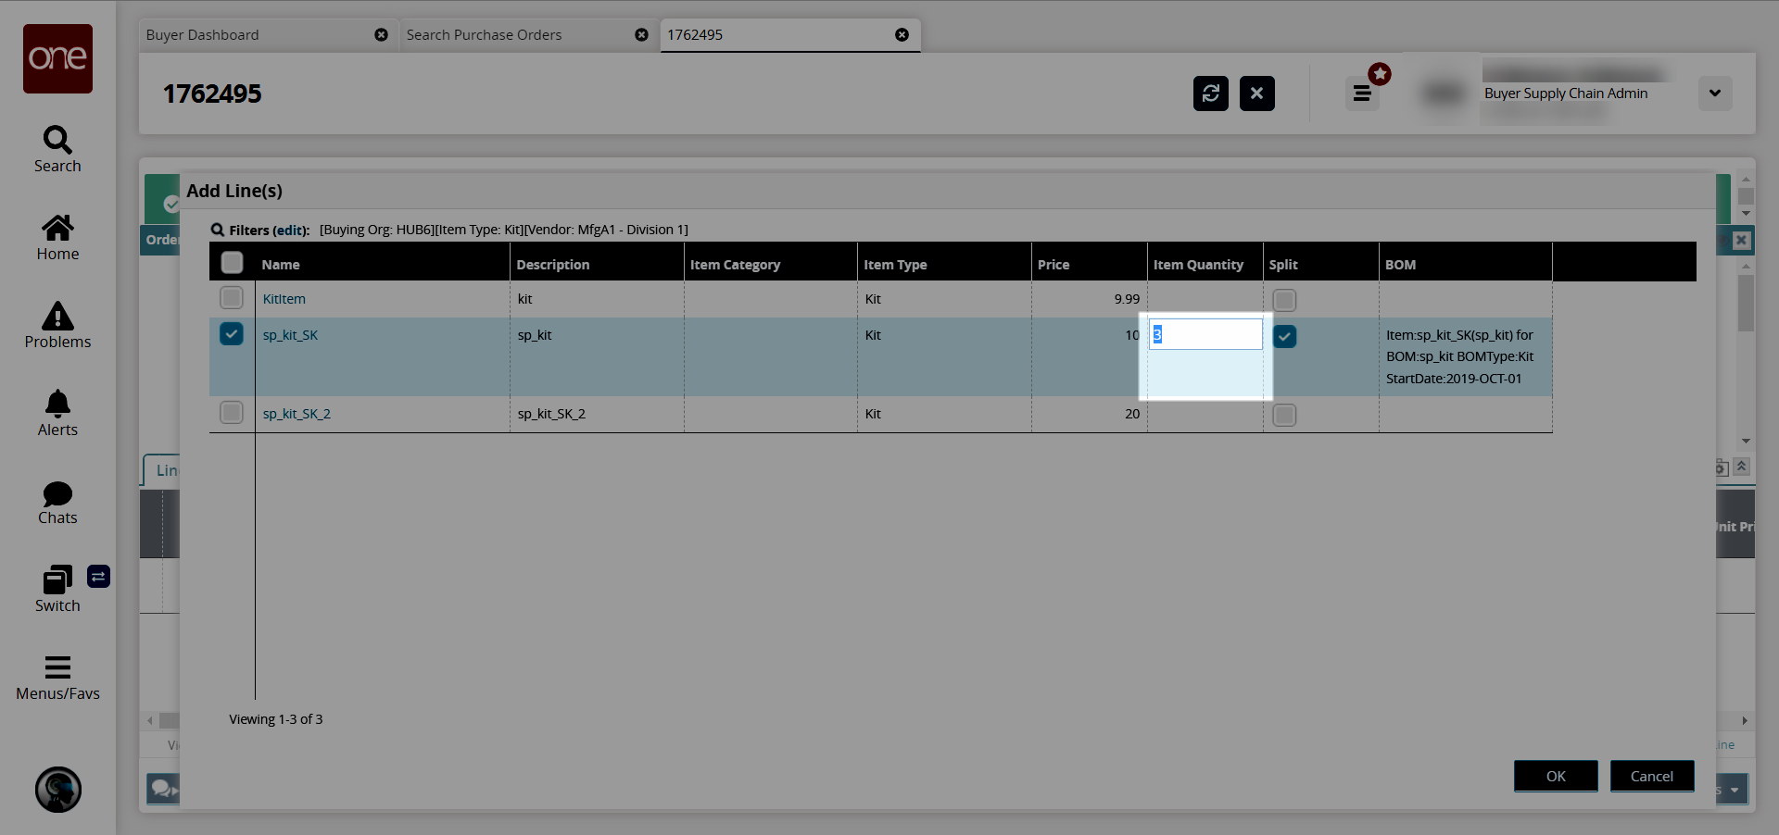The image size is (1779, 835).
Task: Sort by the Item Quantity column header
Action: (x=1205, y=264)
